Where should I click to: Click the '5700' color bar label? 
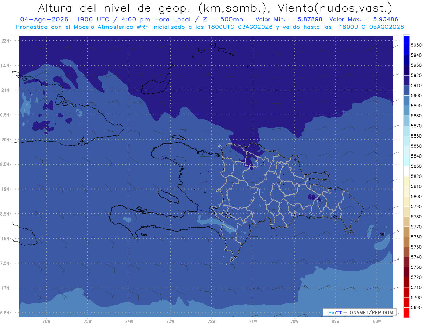(x=416, y=297)
